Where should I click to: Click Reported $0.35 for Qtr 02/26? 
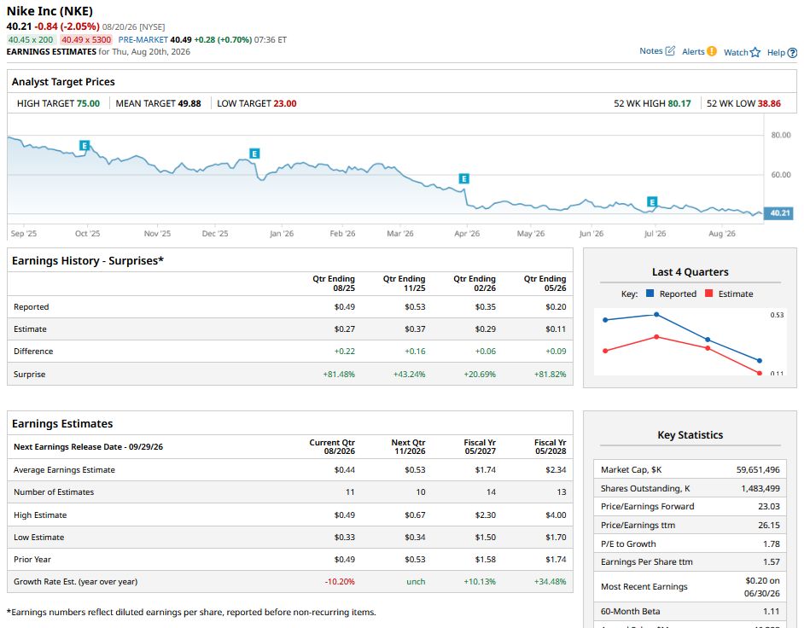tap(486, 307)
